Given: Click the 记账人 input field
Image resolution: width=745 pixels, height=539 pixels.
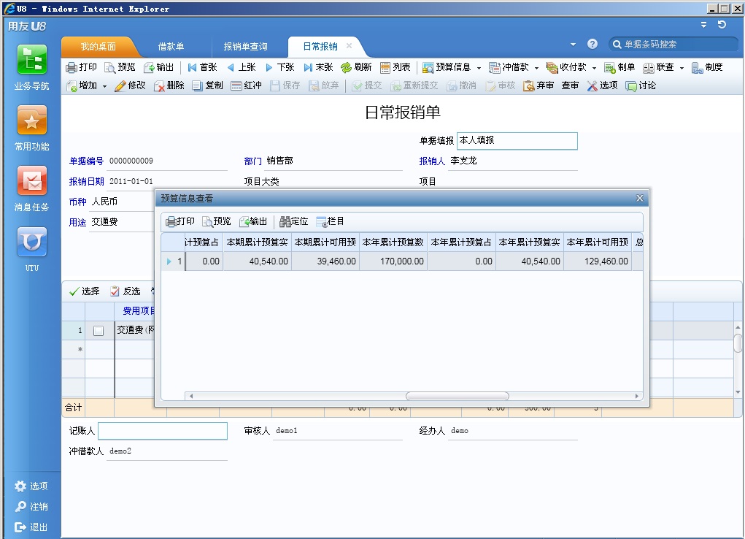Looking at the screenshot, I should [x=163, y=430].
